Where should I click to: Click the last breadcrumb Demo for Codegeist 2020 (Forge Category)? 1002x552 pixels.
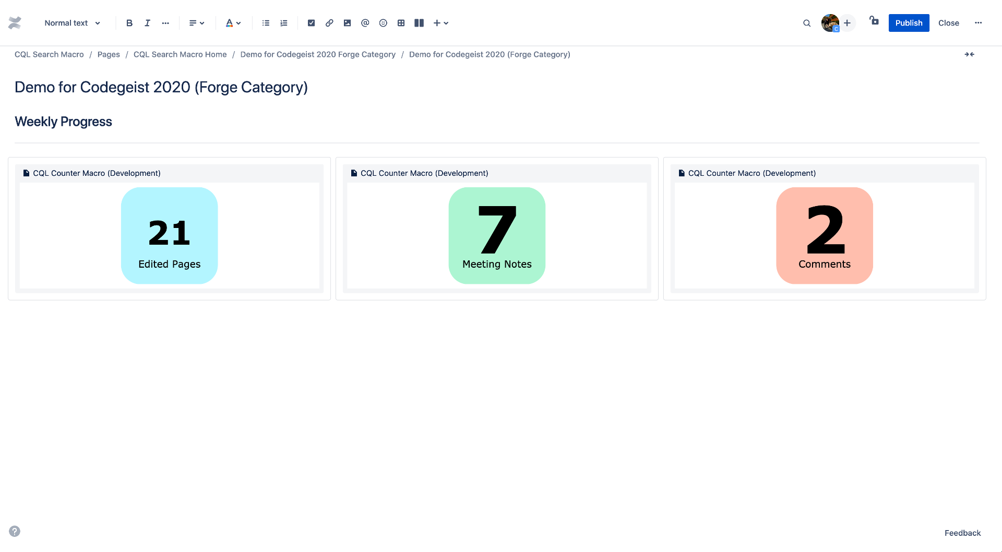coord(490,54)
